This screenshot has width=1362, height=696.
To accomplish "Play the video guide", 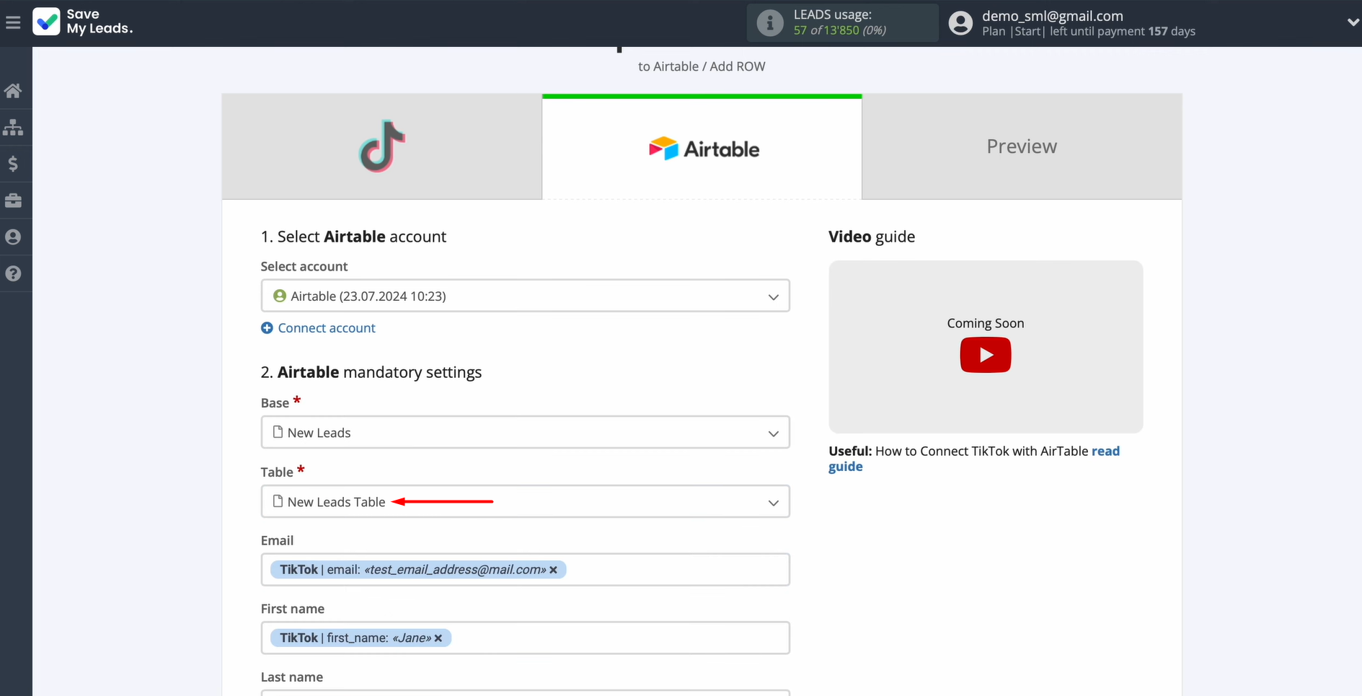I will [985, 355].
